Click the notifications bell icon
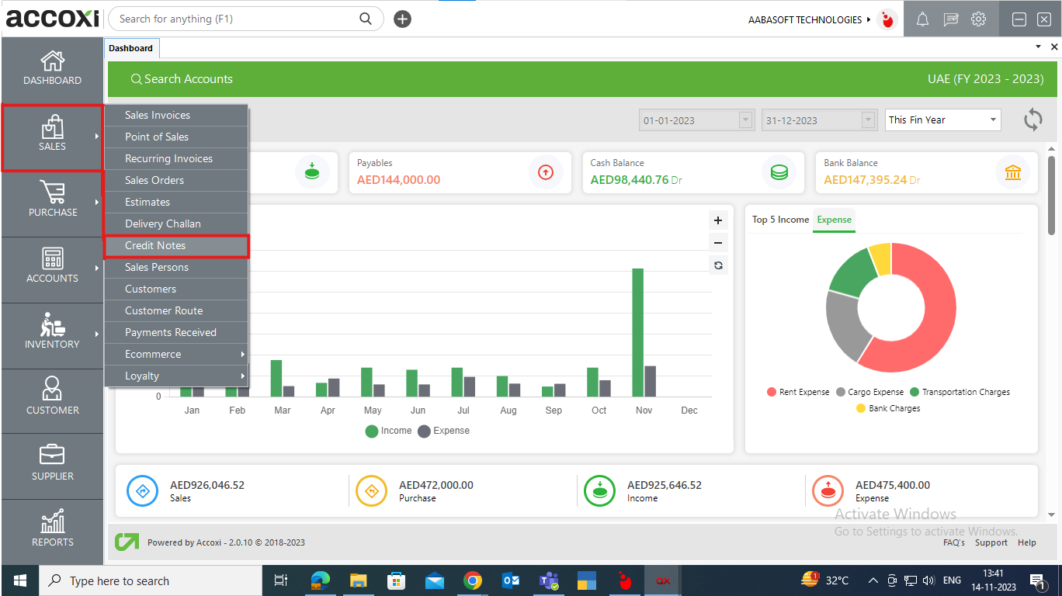This screenshot has width=1062, height=596. coord(922,19)
